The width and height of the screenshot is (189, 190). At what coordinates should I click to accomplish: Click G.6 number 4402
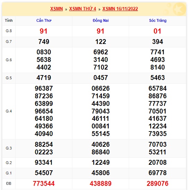[x=44, y=67]
